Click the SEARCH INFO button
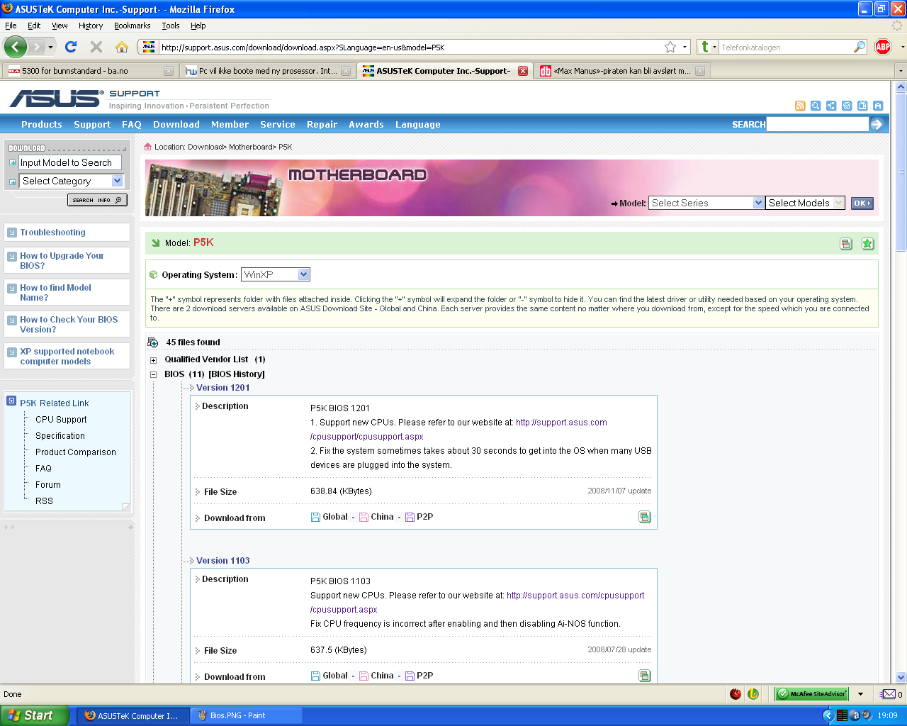Viewport: 907px width, 726px height. point(97,200)
